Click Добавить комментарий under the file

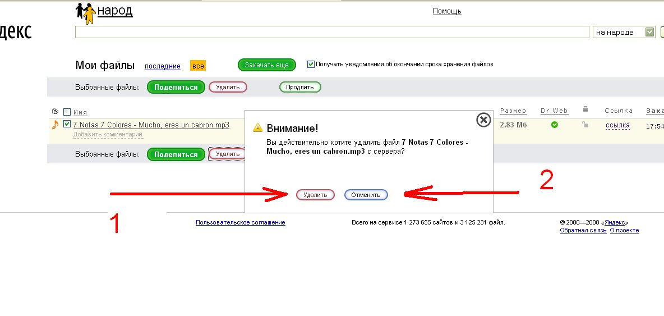[x=108, y=134]
